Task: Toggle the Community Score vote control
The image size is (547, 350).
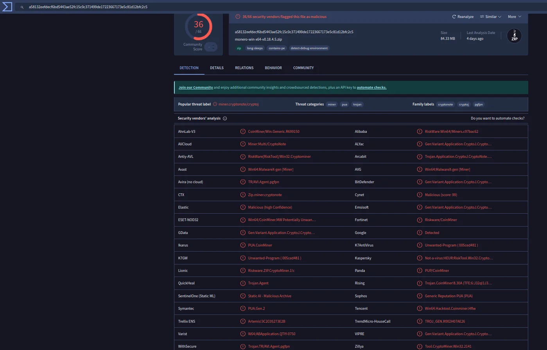Action: tap(211, 47)
